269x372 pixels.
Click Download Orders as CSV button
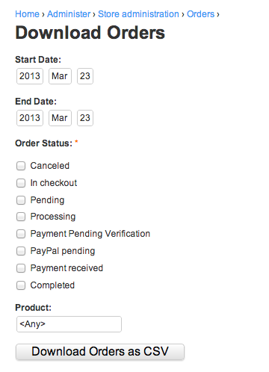click(100, 352)
